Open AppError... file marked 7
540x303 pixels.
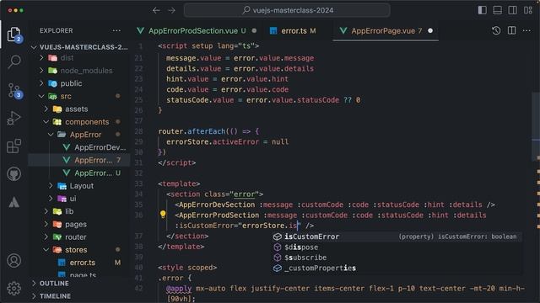pos(79,160)
